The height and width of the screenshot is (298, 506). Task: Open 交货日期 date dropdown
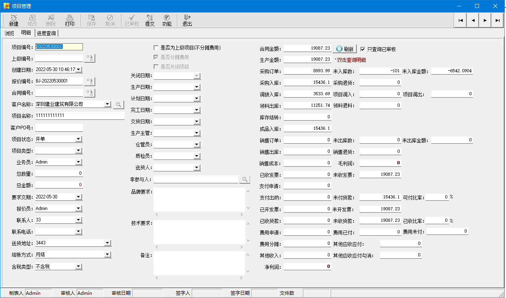coord(197,121)
